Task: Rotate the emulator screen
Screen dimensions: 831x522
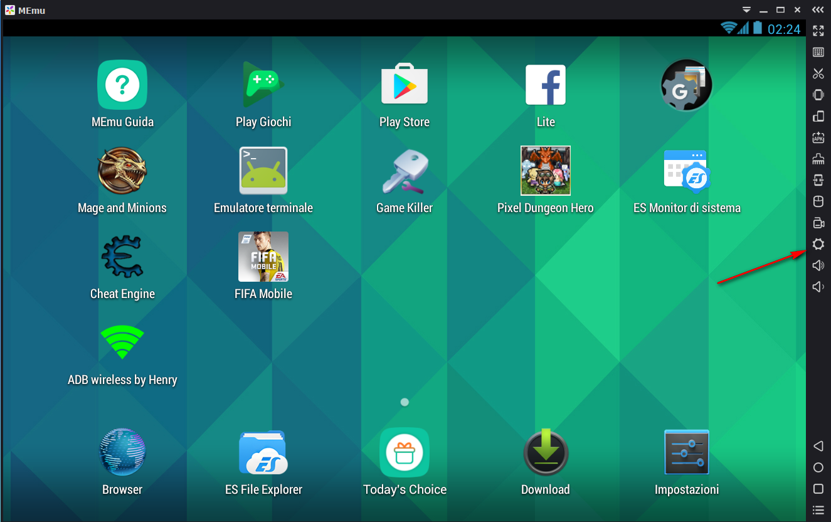Action: coord(818,116)
